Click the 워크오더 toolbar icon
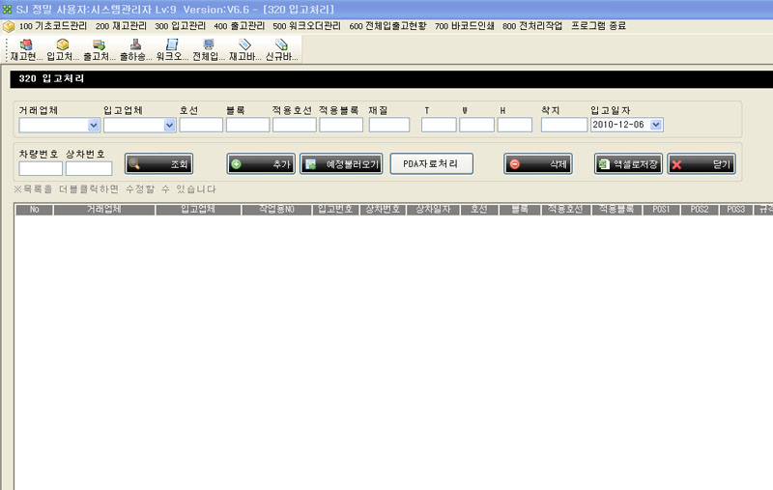773x490 pixels. [172, 50]
